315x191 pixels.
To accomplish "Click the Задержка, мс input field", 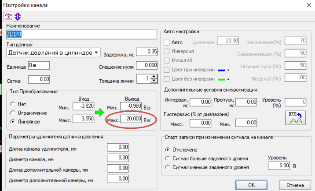I will click(x=147, y=52).
